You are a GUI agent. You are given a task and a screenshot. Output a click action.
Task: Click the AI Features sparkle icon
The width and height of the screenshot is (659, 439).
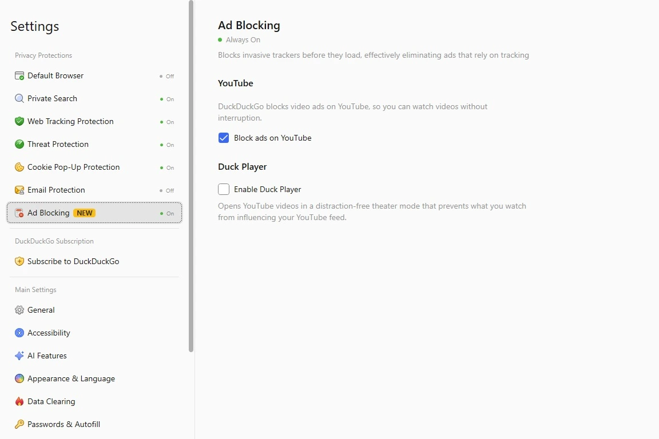coord(19,356)
